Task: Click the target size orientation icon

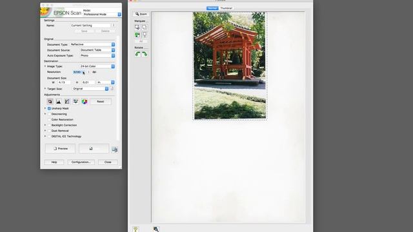Action: (x=112, y=89)
